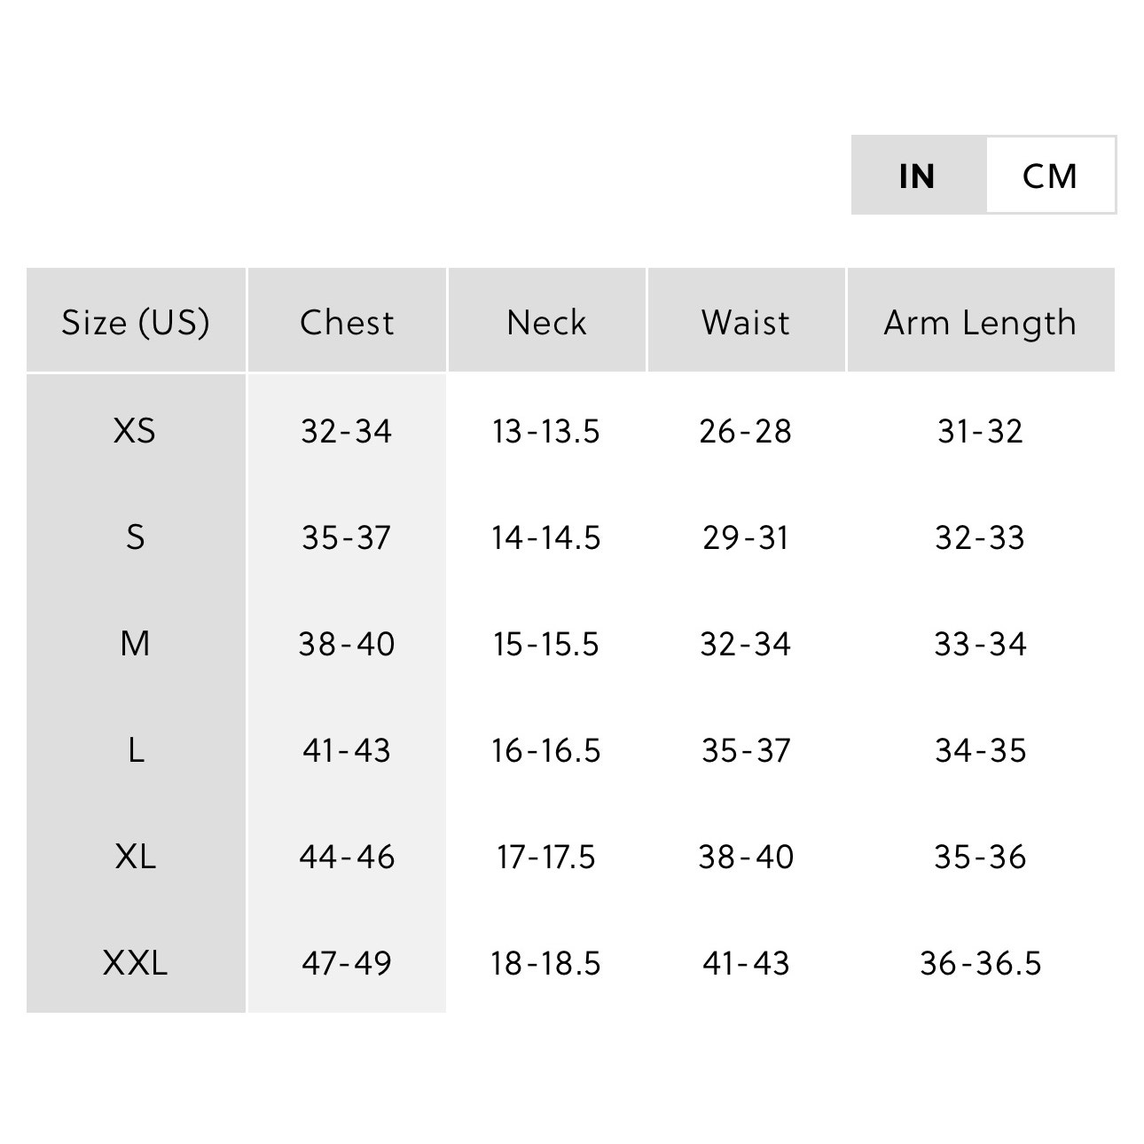The width and height of the screenshot is (1144, 1144).
Task: Click the S size row label
Action: pyautogui.click(x=135, y=537)
